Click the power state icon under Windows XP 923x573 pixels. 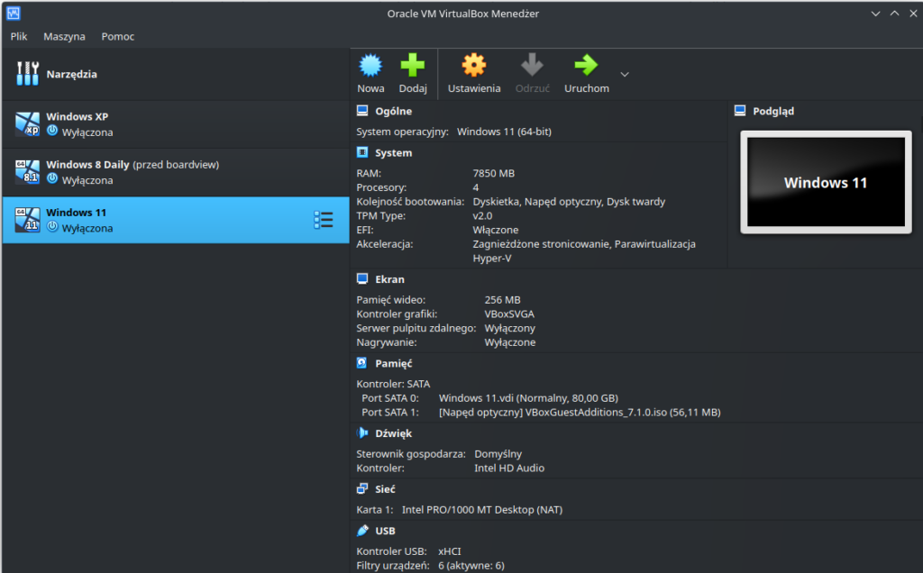[x=52, y=131]
